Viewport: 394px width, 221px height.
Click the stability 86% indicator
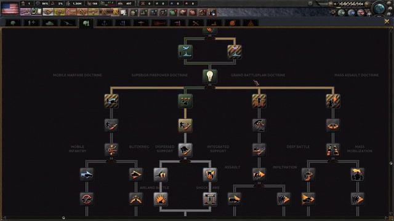pyautogui.click(x=42, y=4)
